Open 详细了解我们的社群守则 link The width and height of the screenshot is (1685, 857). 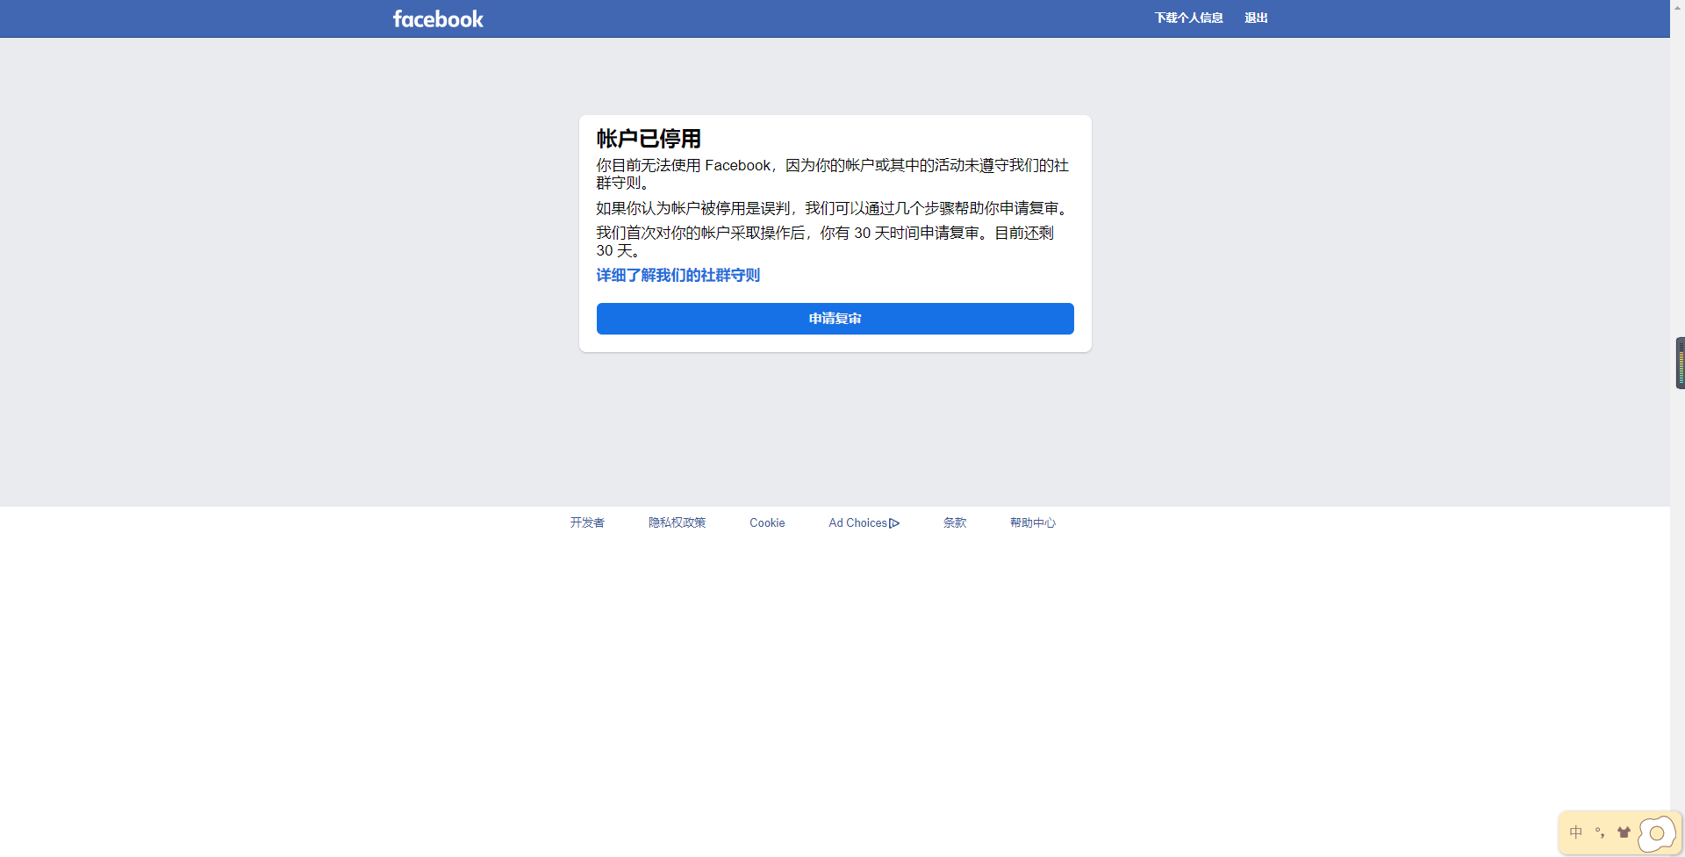coord(678,276)
